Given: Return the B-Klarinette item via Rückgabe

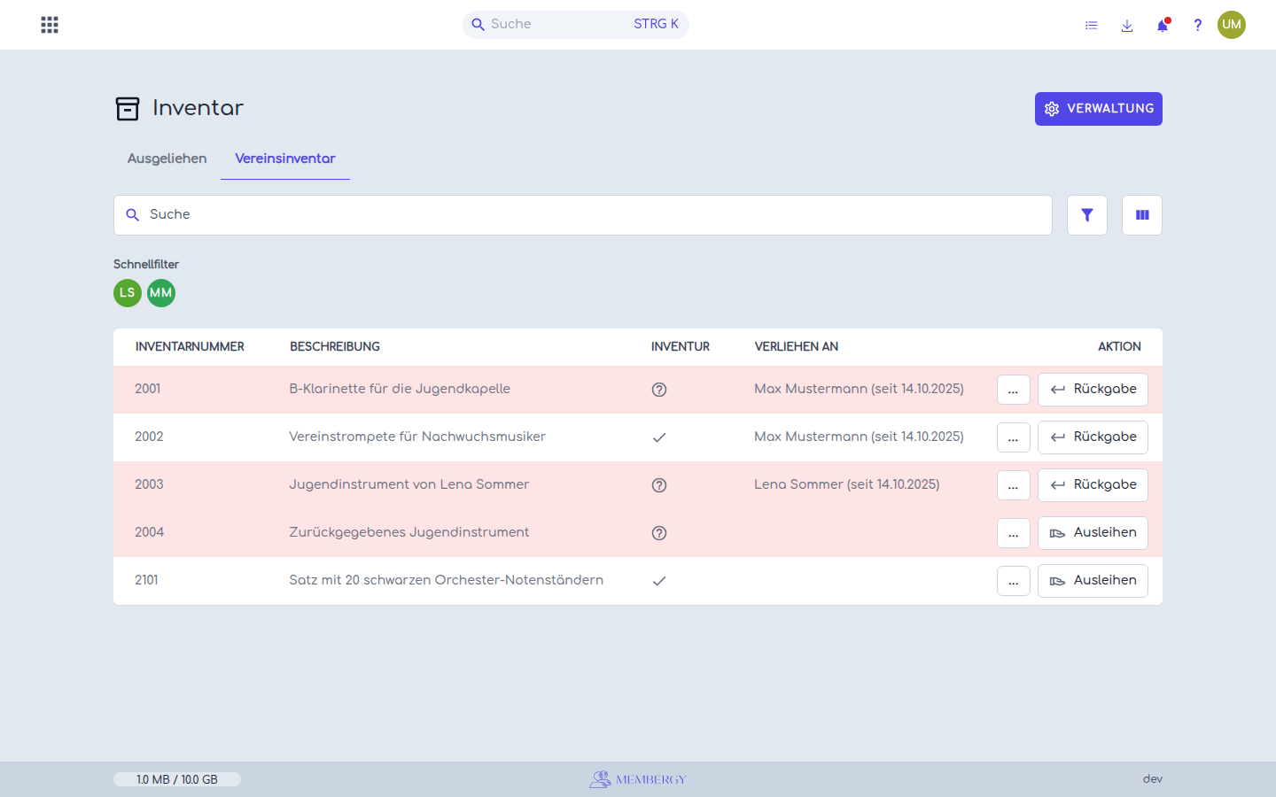Looking at the screenshot, I should 1093,390.
